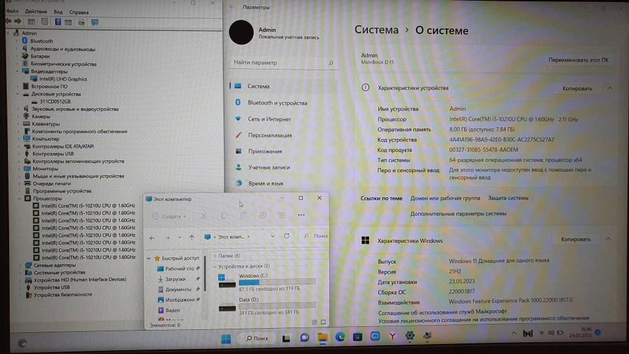Screen dimensions: 629x354
Task: Select the Мониторы category
Action: tap(45, 169)
